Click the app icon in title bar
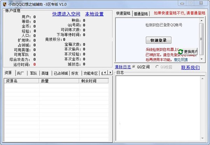Screen dimensions: 210x145 (x=5, y=4)
